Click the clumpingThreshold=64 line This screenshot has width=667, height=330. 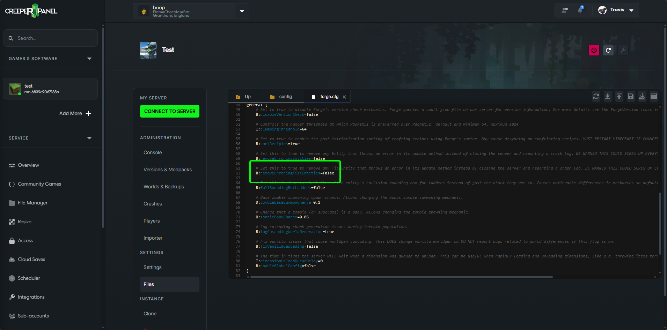click(x=281, y=129)
